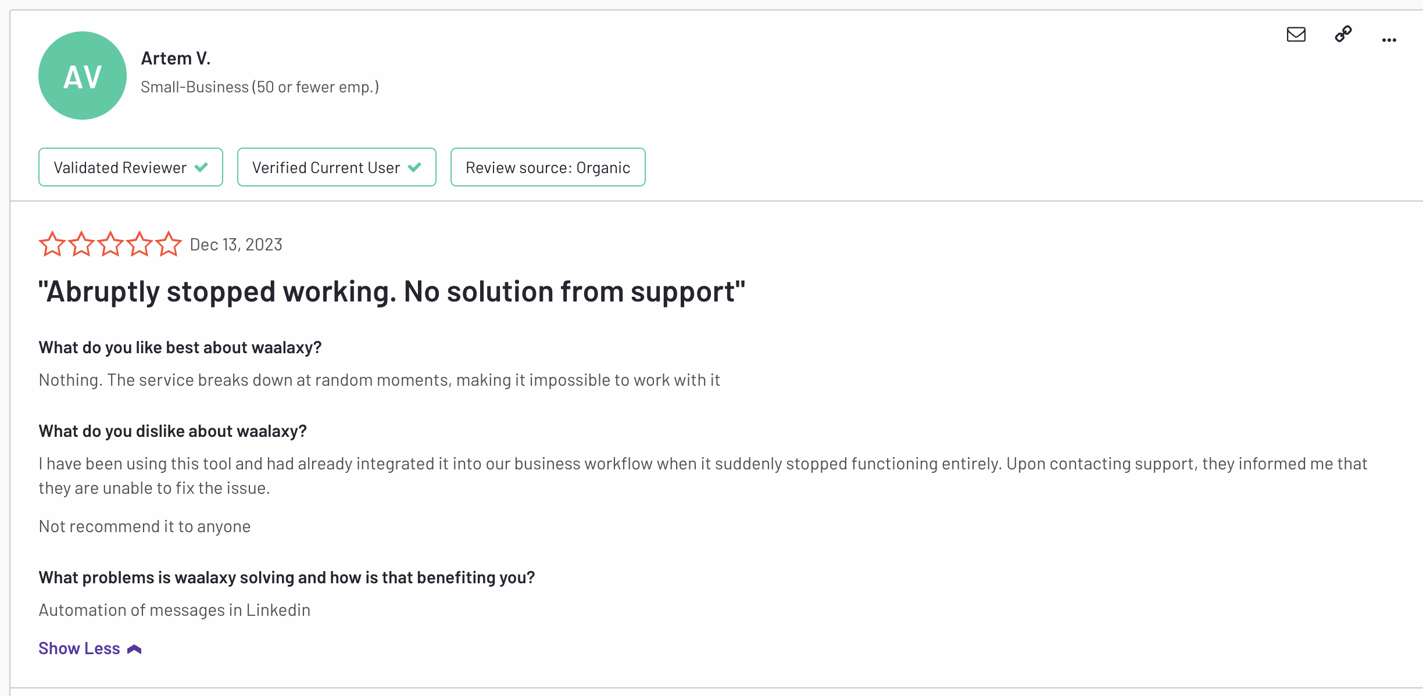Click the envelope email icon
Viewport: 1423px width, 696px height.
(x=1296, y=35)
